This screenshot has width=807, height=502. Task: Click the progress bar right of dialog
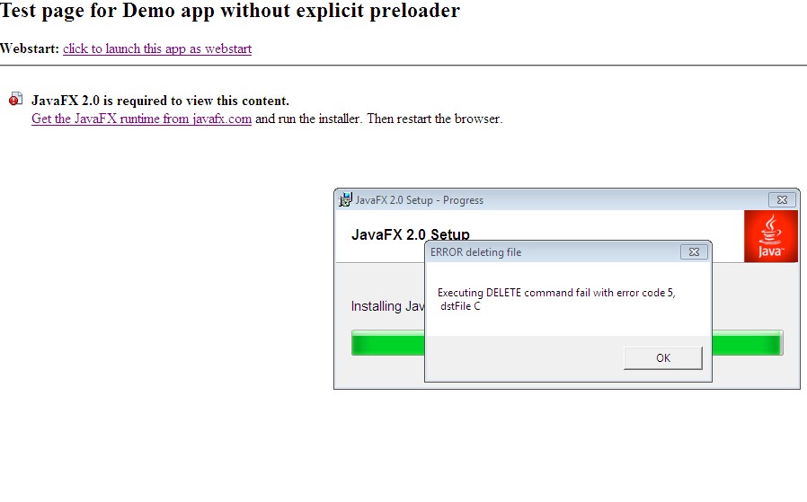(x=746, y=343)
